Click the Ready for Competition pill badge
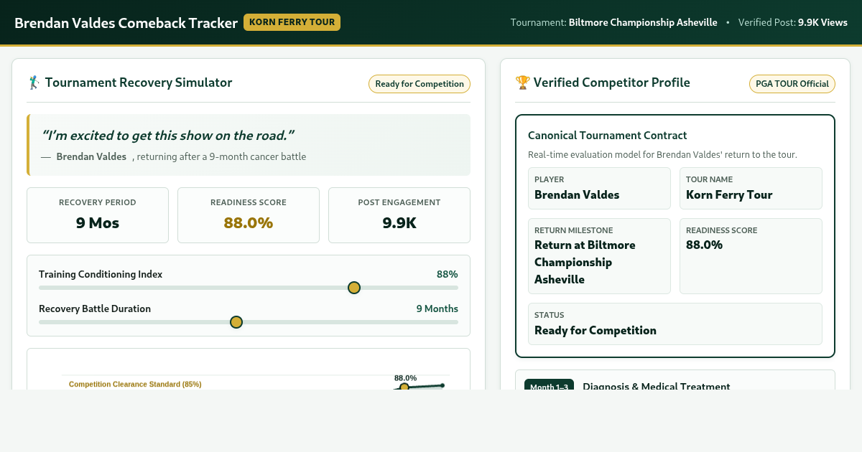 click(x=420, y=84)
